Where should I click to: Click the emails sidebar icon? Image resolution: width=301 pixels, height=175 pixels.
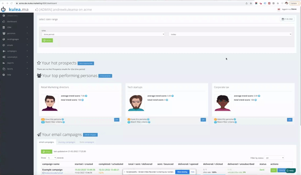[x=4, y=45]
